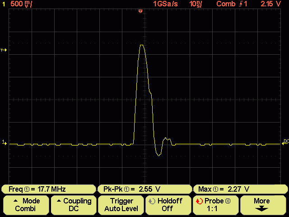This screenshot has height=217, width=289.
Task: Click the rising edge trigger slope icon
Action: tap(241, 4)
